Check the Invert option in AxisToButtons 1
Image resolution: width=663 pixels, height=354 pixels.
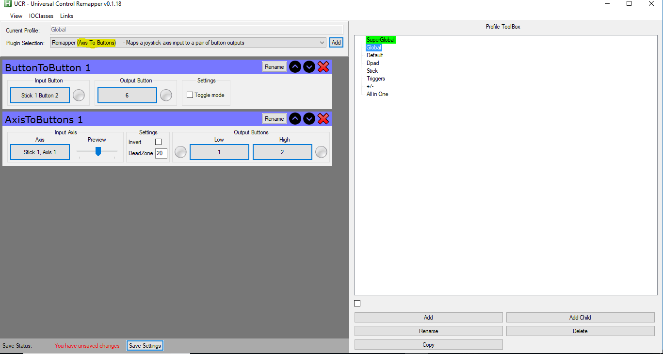(x=158, y=142)
